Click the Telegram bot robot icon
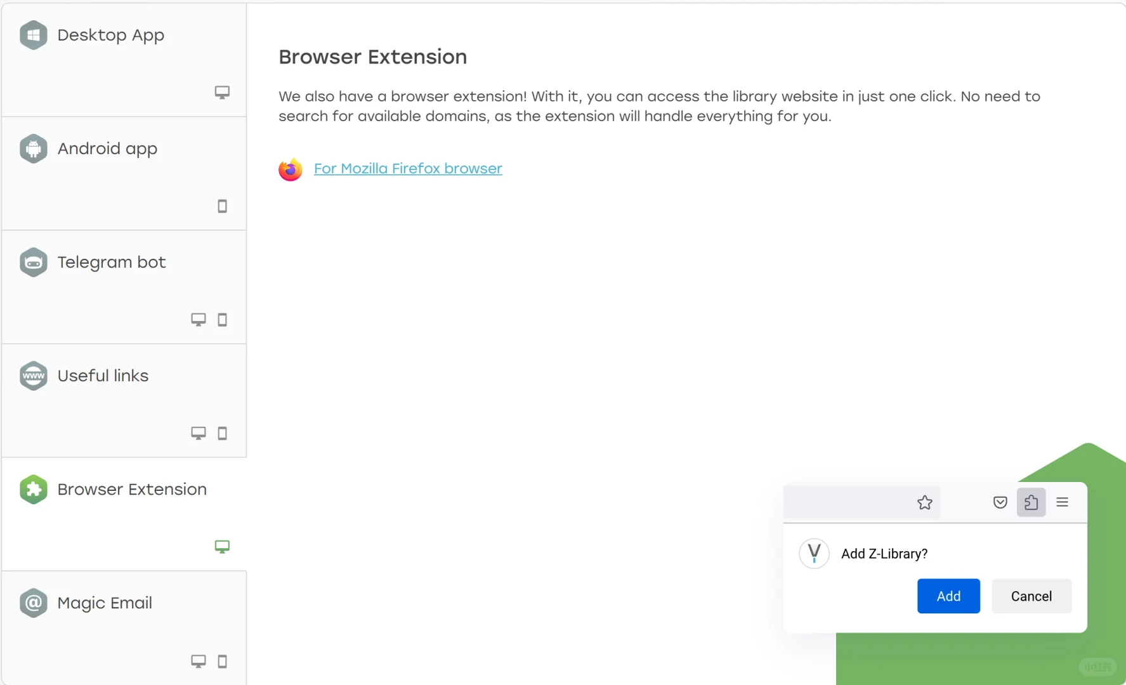Viewport: 1126px width, 685px height. click(x=34, y=263)
